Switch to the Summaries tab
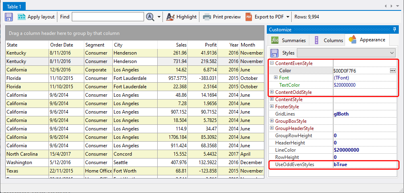 (x=289, y=40)
